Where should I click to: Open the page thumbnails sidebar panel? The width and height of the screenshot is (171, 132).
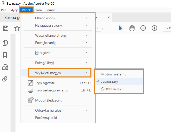(x=5, y=43)
